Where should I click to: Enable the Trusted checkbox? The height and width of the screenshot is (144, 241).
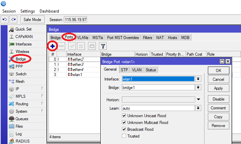pyautogui.click(x=124, y=136)
